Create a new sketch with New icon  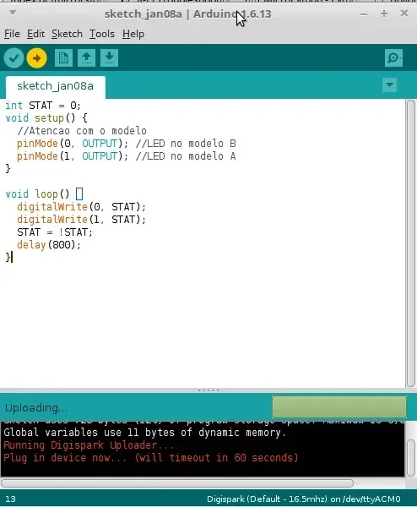pyautogui.click(x=63, y=58)
